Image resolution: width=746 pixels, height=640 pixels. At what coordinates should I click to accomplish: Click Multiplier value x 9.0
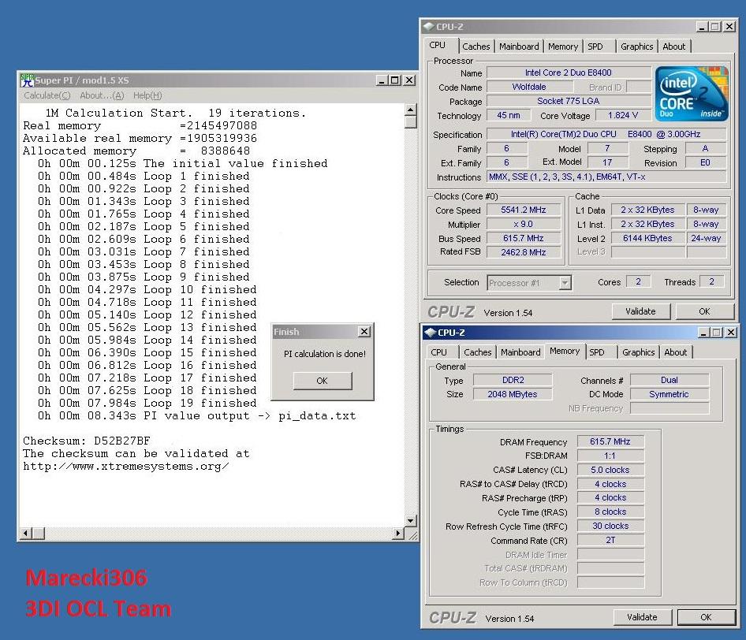[524, 224]
